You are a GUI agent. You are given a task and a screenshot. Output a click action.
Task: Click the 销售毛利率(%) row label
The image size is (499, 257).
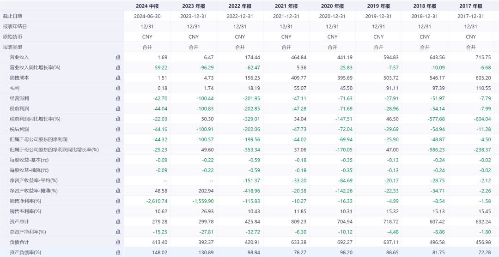tap(25, 211)
